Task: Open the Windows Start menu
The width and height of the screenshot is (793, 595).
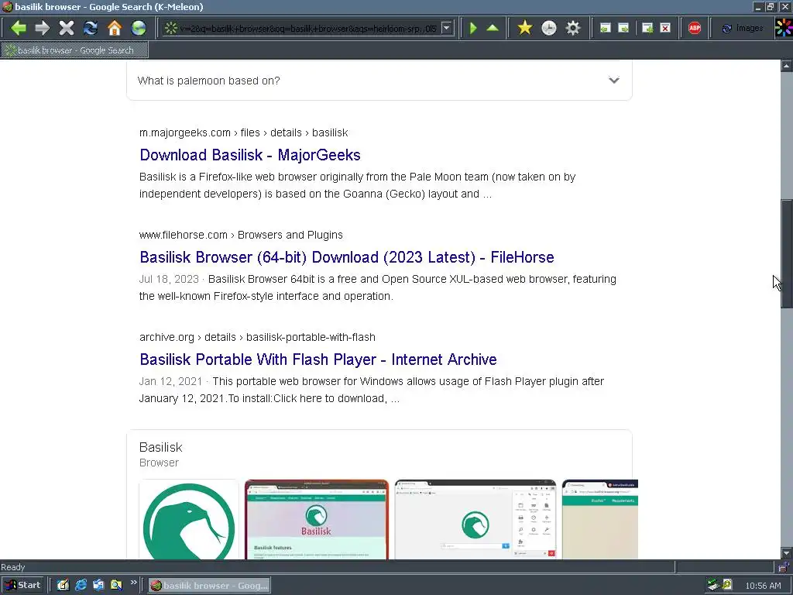Action: click(x=22, y=586)
